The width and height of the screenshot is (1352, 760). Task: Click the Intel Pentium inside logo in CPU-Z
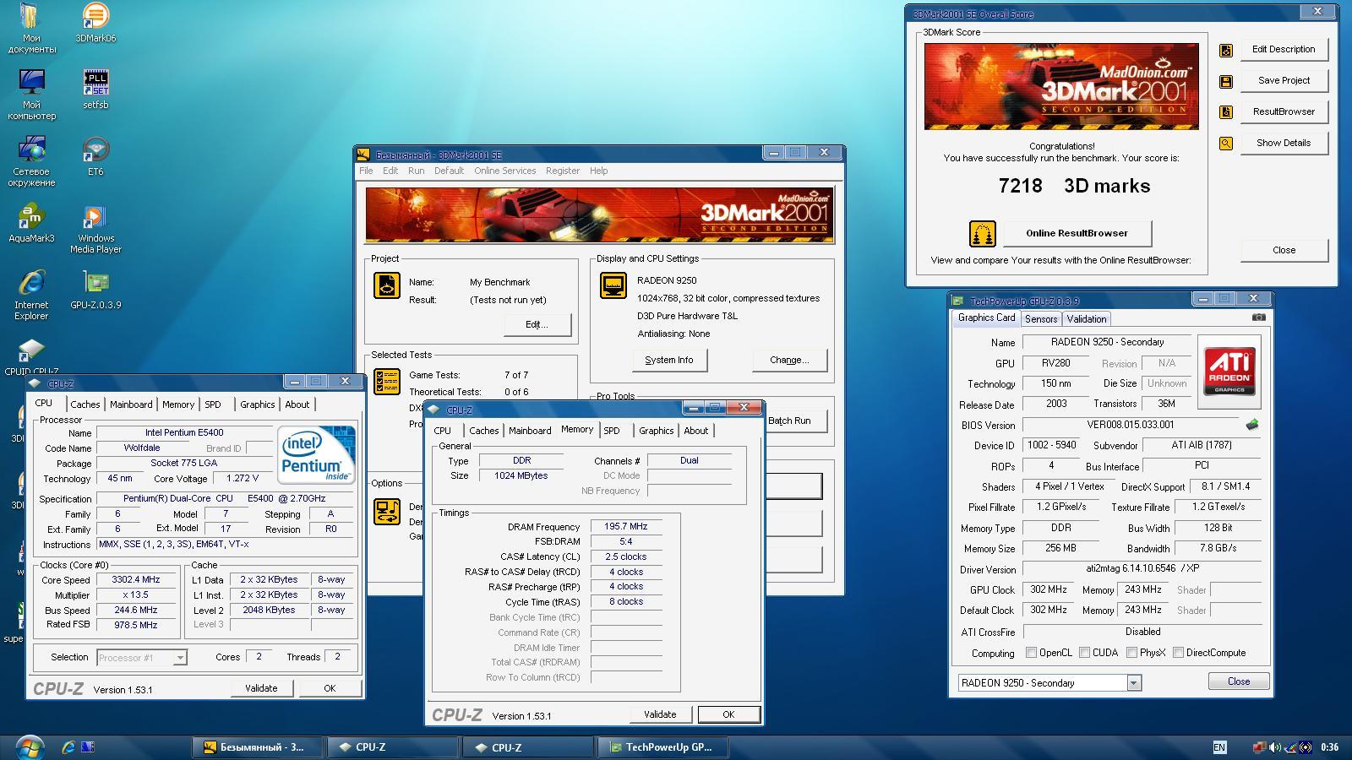[317, 454]
